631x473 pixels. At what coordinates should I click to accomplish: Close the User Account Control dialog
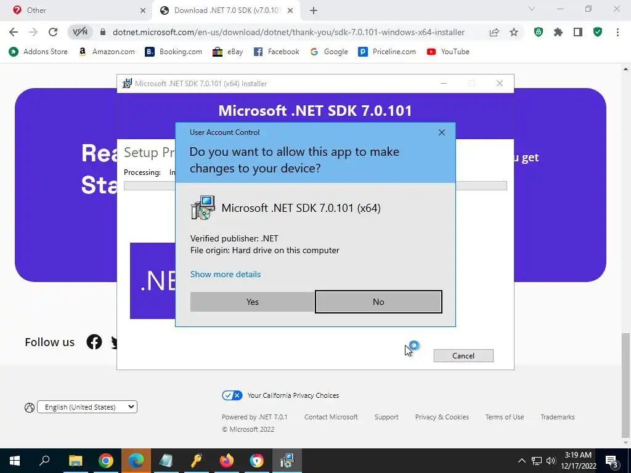pyautogui.click(x=441, y=132)
